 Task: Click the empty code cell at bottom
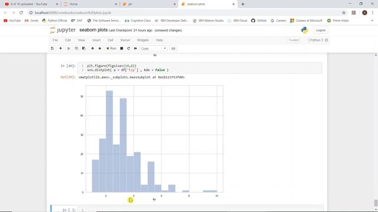(x=200, y=210)
